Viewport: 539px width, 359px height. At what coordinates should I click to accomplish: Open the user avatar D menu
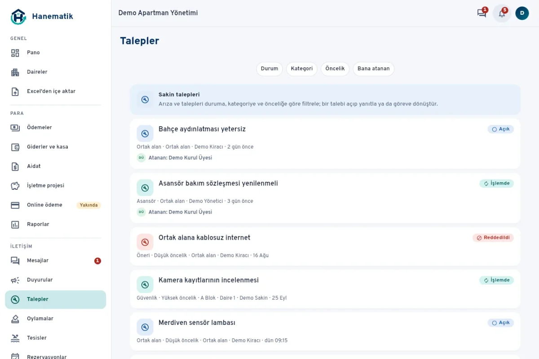522,13
